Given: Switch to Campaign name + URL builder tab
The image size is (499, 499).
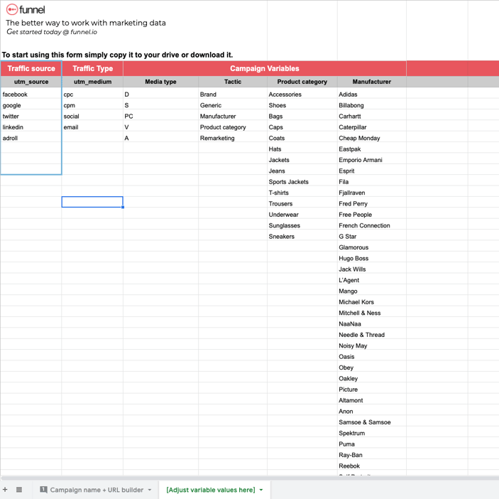Looking at the screenshot, I should point(97,490).
